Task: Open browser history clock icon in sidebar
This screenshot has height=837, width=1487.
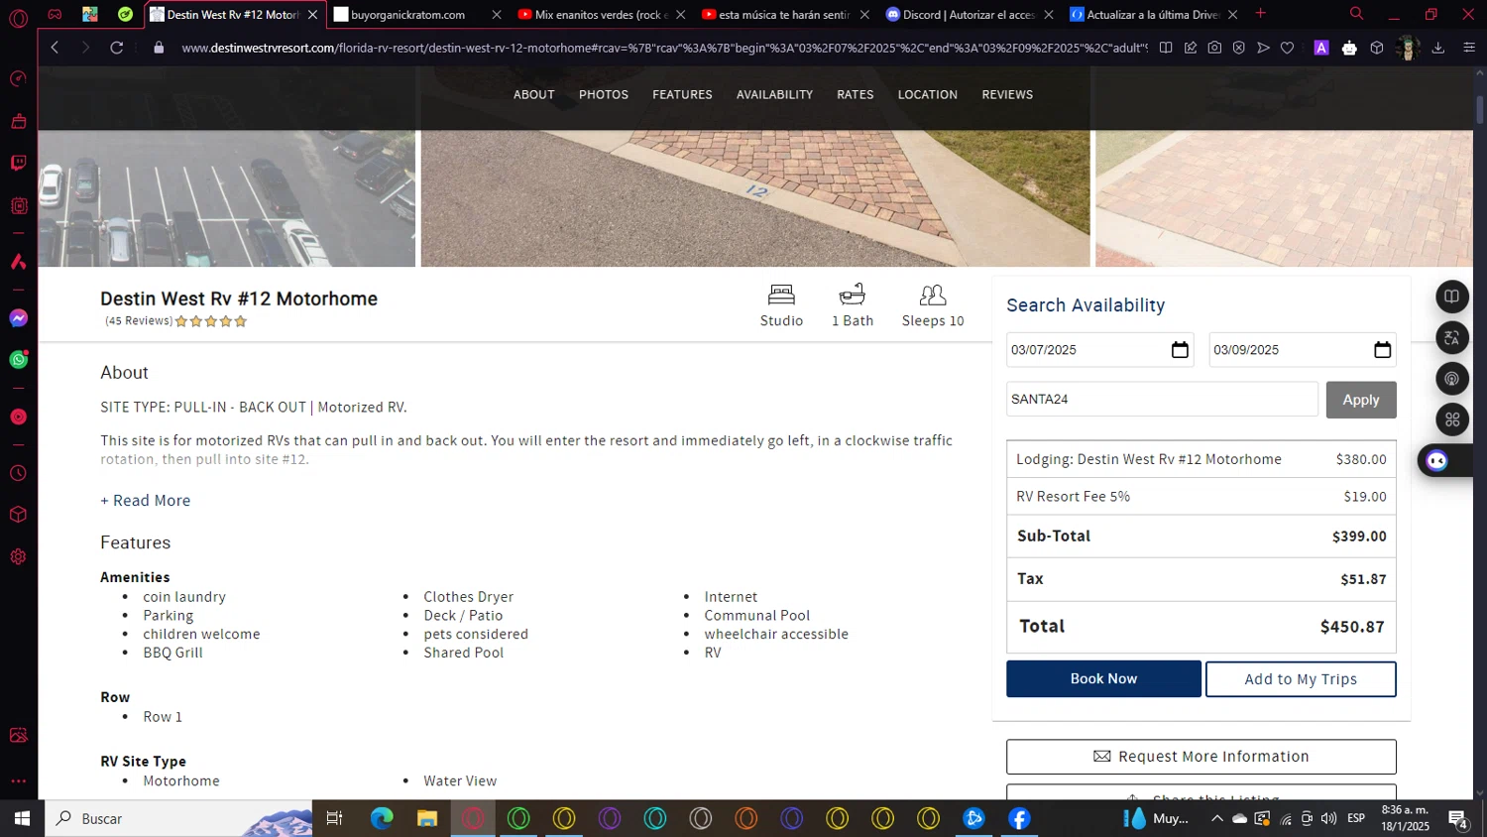Action: pyautogui.click(x=18, y=473)
